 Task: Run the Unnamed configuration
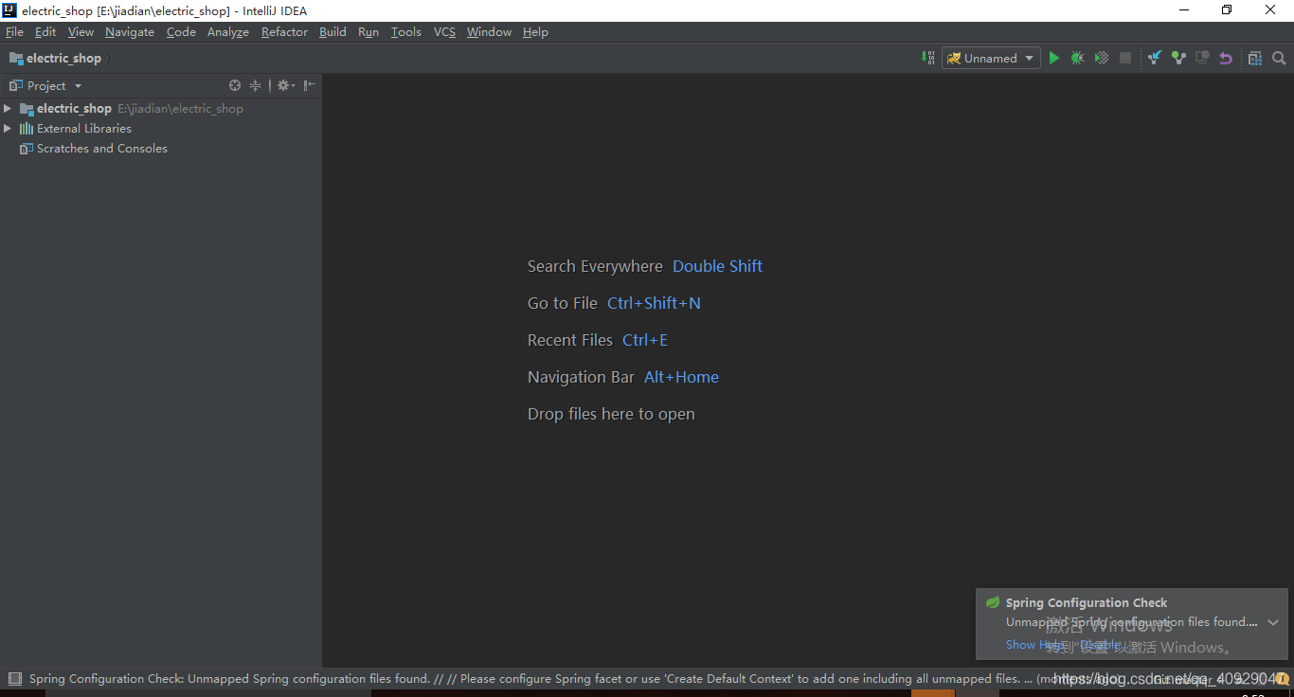(x=1053, y=58)
